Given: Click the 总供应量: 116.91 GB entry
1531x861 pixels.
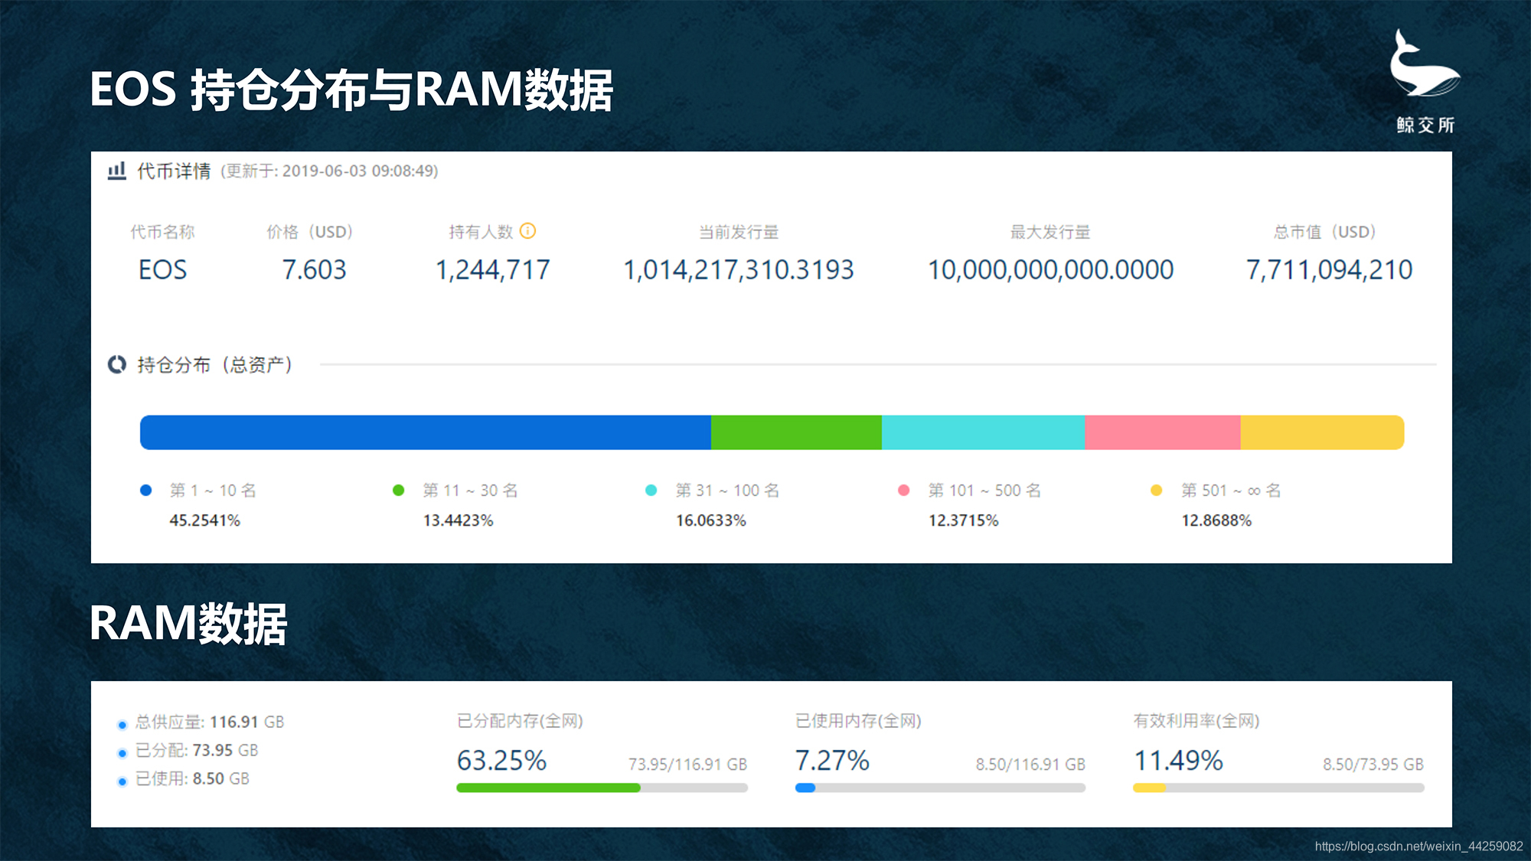Looking at the screenshot, I should [x=210, y=722].
